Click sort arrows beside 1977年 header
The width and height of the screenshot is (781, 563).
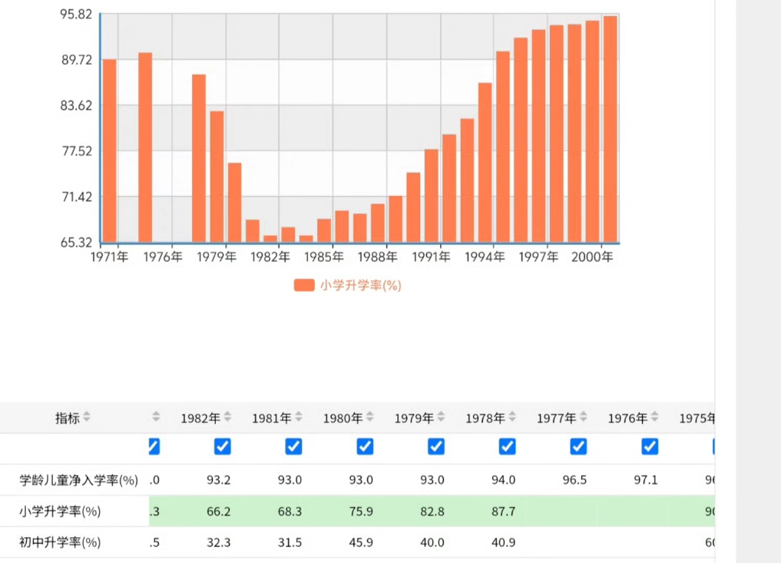tap(583, 417)
